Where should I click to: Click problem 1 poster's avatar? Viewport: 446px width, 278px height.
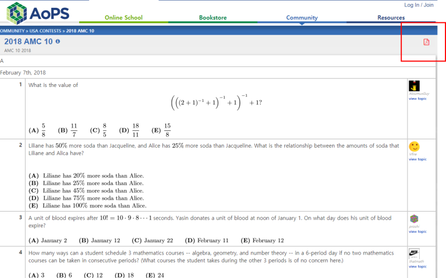[414, 86]
